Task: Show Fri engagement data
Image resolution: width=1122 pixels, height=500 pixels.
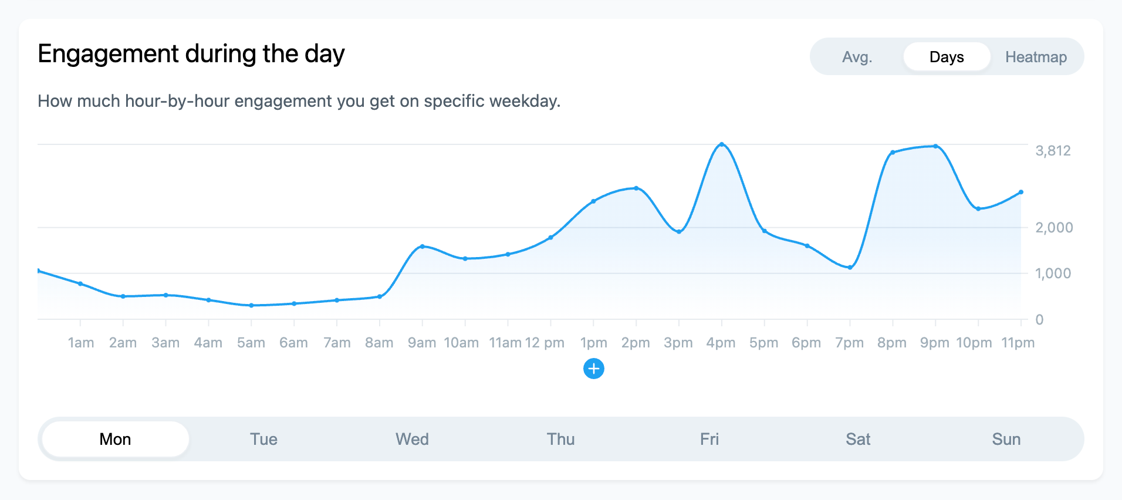Action: [x=709, y=439]
